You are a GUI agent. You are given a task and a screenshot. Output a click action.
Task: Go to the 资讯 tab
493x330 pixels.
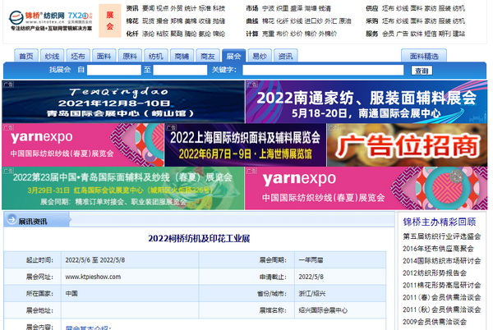(284, 56)
